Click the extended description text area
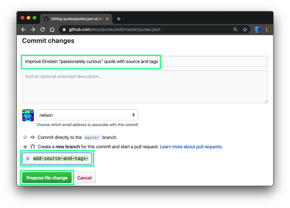The image size is (290, 208). [145, 86]
